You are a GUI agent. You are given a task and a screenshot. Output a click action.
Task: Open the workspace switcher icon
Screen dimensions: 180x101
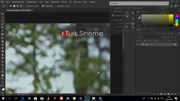176,6
